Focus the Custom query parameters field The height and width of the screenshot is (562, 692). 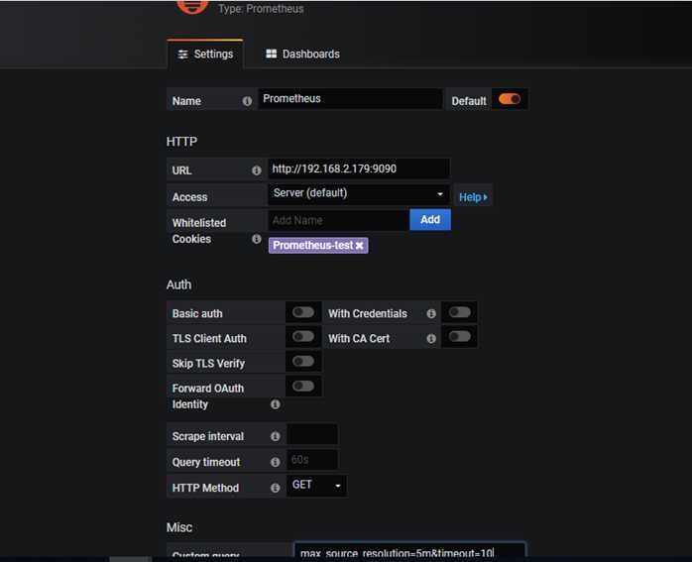click(x=409, y=552)
